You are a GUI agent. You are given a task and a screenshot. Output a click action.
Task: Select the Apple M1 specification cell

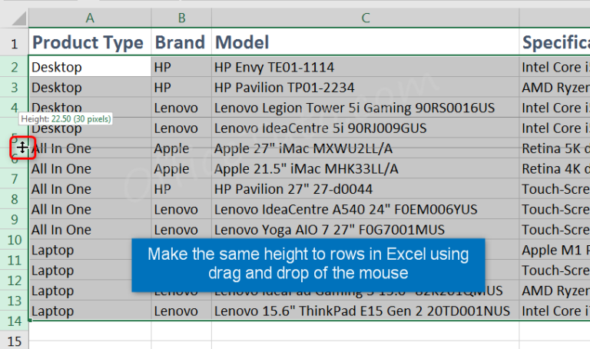(555, 250)
